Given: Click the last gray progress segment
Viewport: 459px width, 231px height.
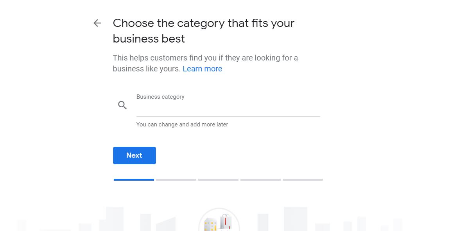Looking at the screenshot, I should click(303, 180).
